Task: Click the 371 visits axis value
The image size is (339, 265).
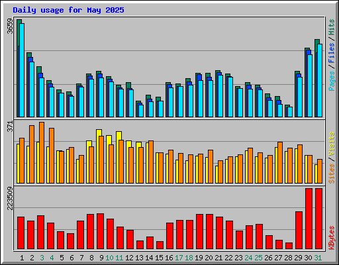Action: point(10,127)
